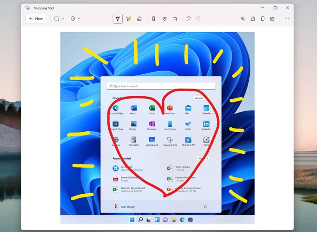Toggle touch writing mode

coord(164,19)
